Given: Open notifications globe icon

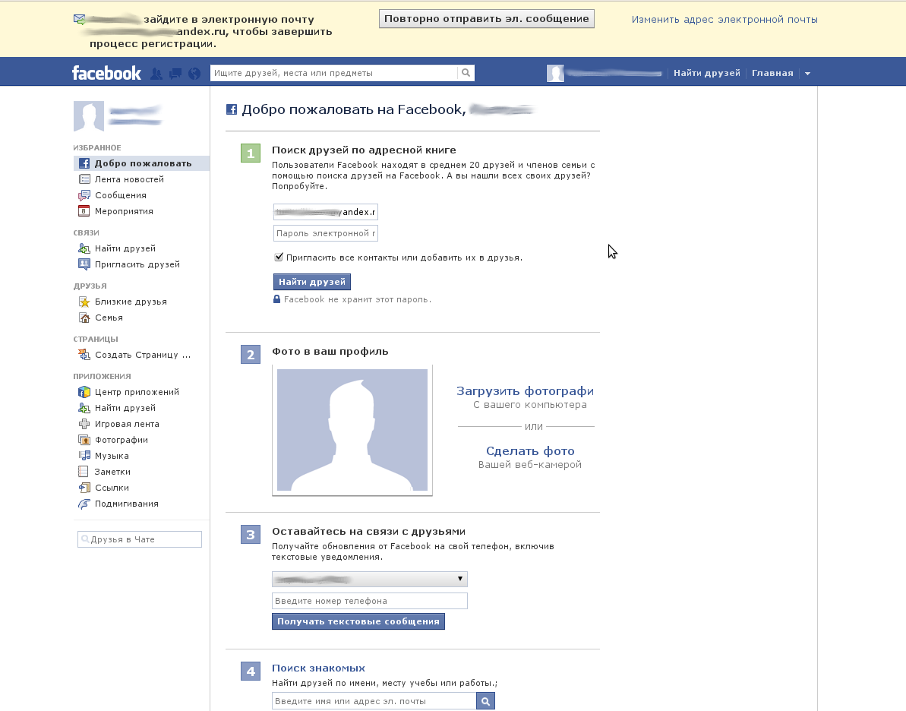Looking at the screenshot, I should pyautogui.click(x=194, y=74).
